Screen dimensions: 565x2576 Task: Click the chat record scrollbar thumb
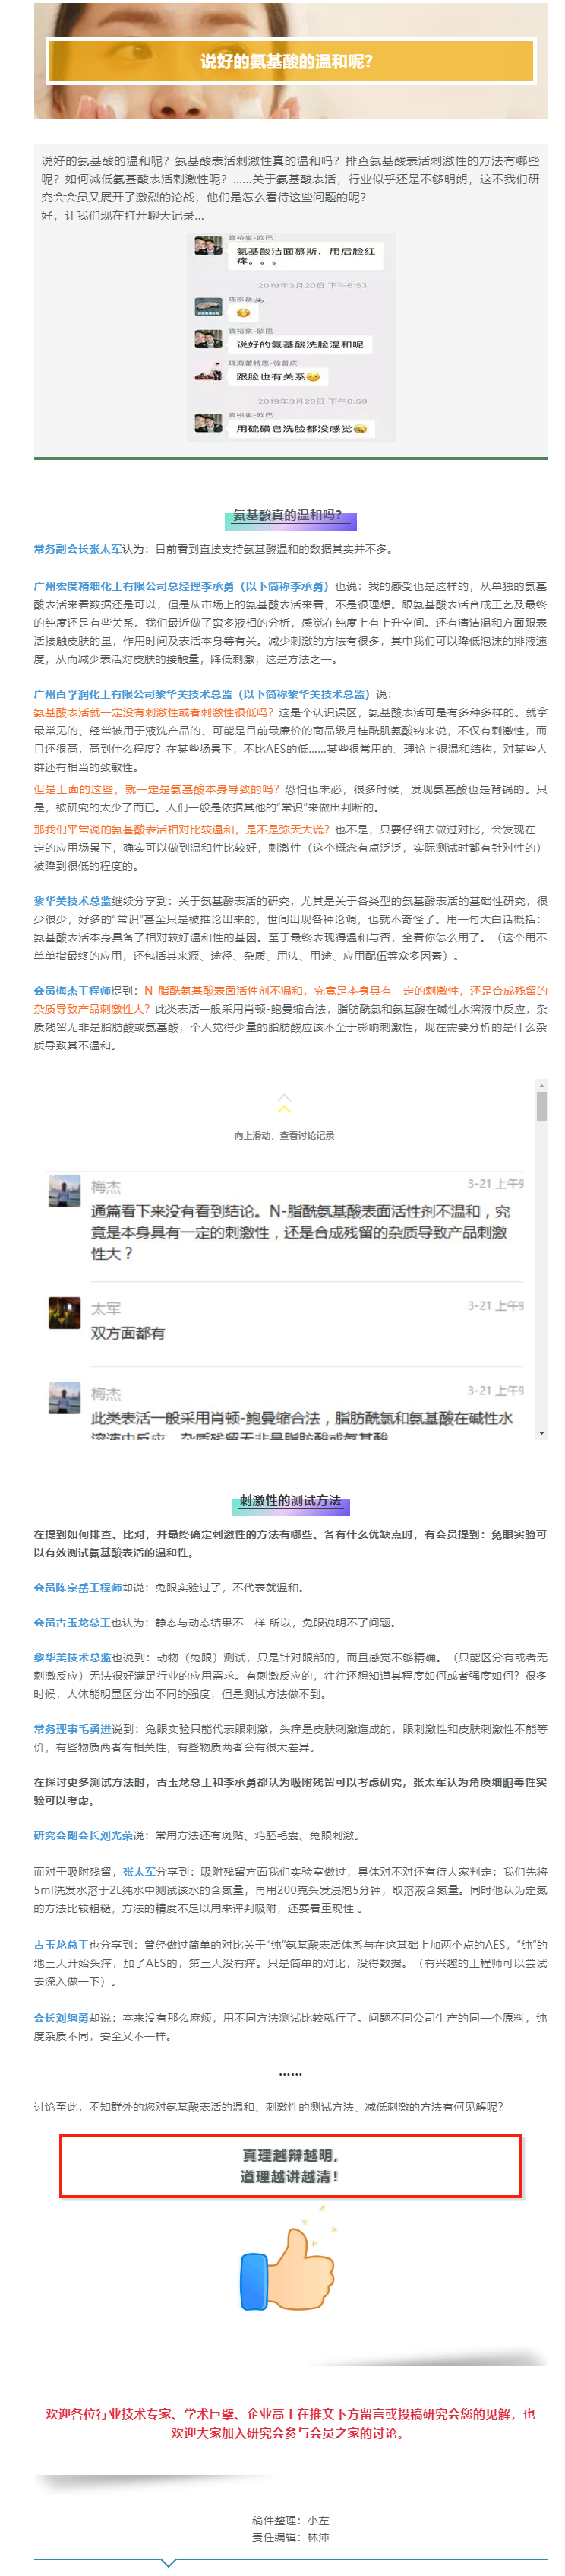(x=542, y=1106)
